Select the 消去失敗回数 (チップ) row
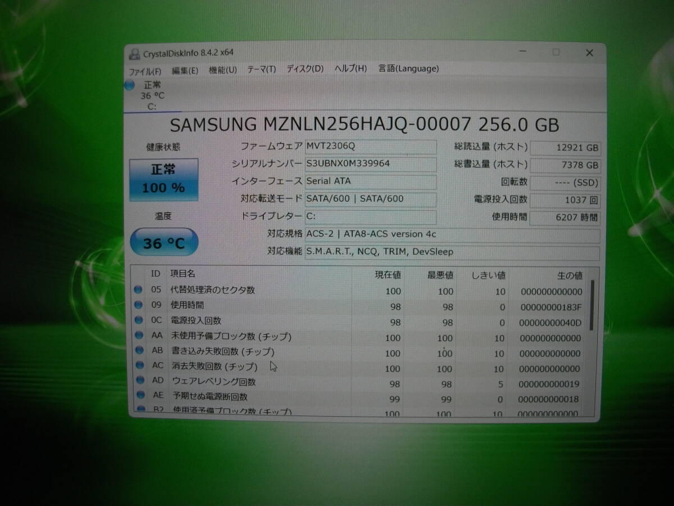Image resolution: width=674 pixels, height=506 pixels. [x=359, y=368]
